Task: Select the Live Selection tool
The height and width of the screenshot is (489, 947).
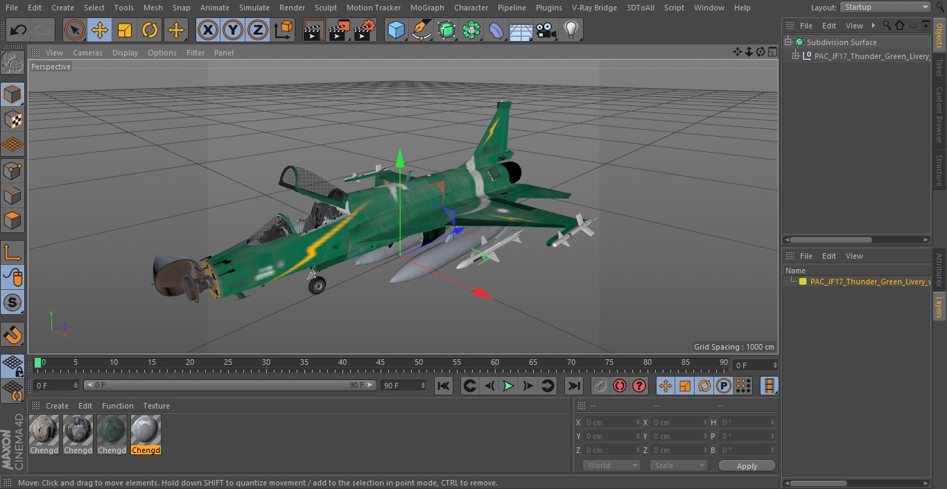Action: coord(75,30)
